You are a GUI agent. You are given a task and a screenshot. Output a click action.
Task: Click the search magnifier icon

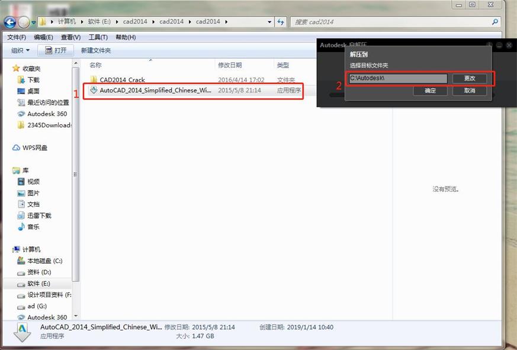click(x=494, y=22)
